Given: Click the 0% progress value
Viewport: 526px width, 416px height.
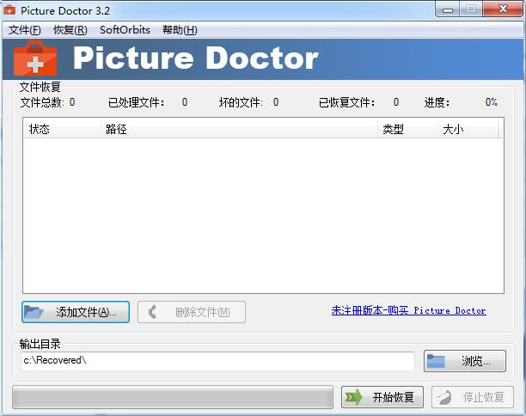Looking at the screenshot, I should 492,102.
